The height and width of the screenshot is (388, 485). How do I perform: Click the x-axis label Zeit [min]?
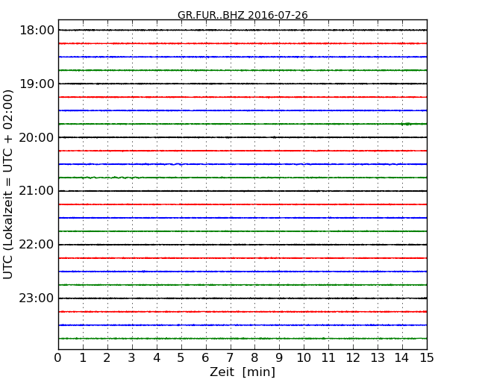pyautogui.click(x=242, y=372)
